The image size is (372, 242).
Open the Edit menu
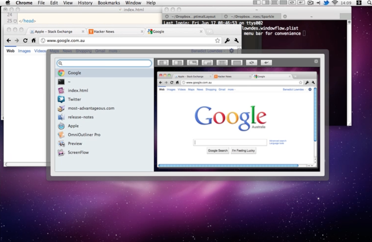coord(54,3)
